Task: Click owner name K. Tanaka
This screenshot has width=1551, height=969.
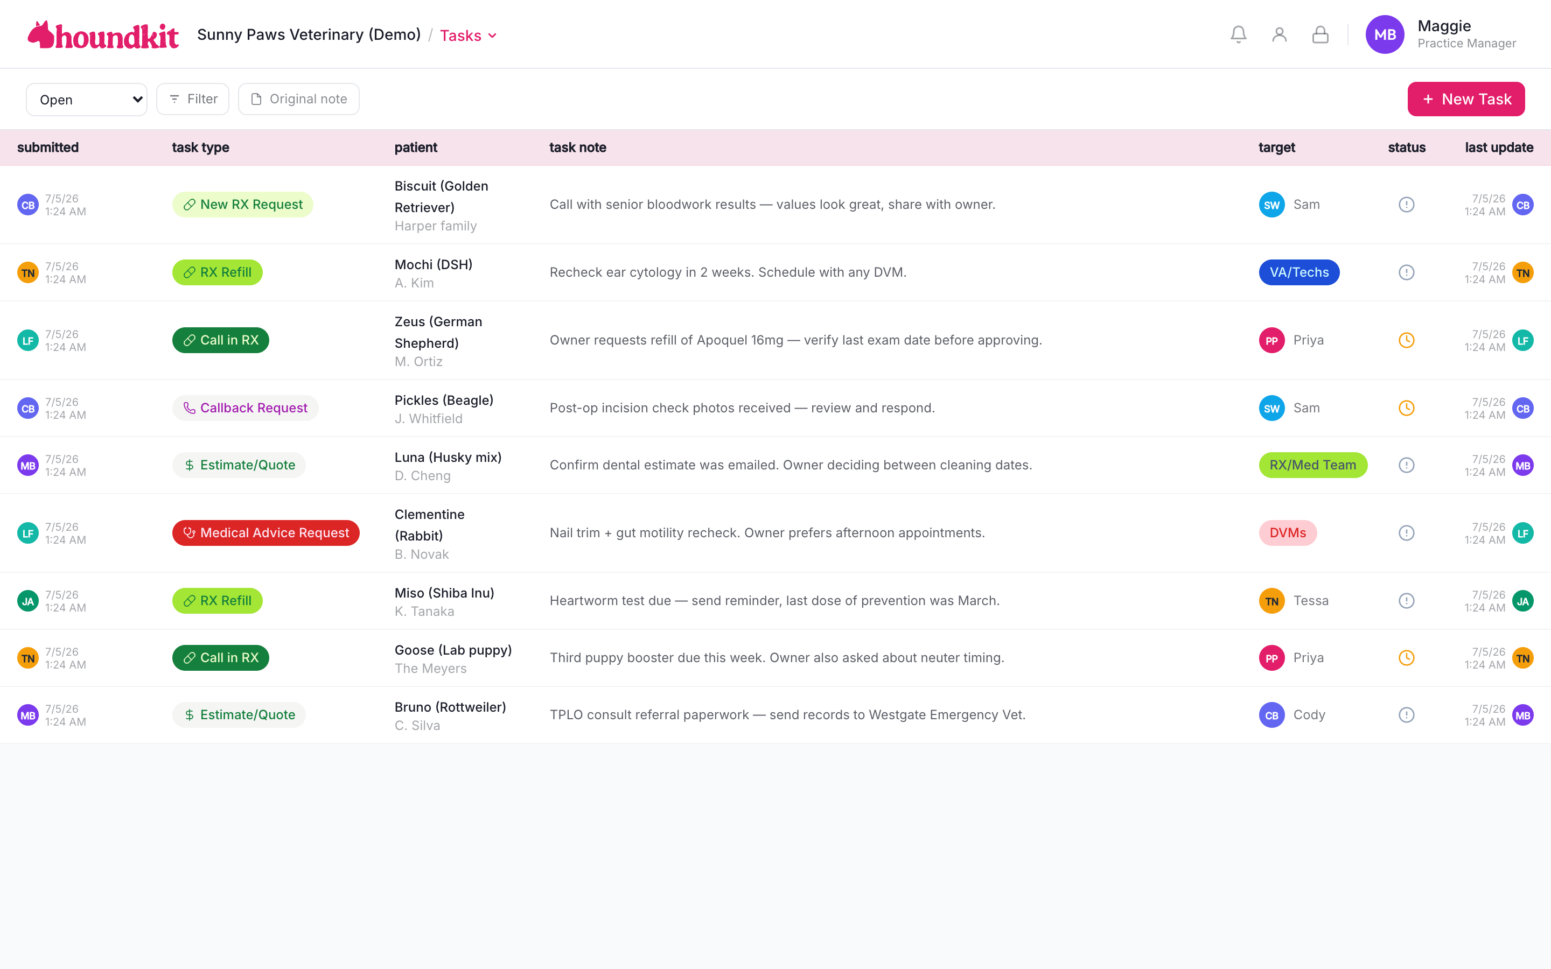Action: click(x=424, y=612)
